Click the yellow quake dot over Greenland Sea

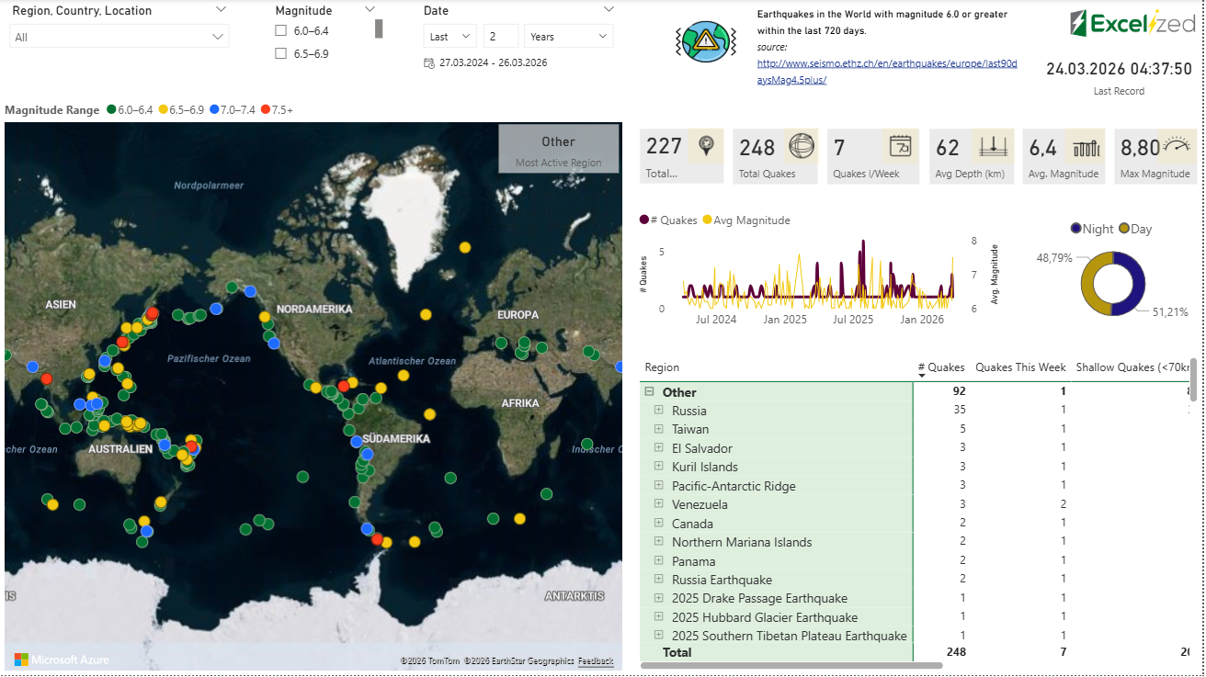click(465, 247)
